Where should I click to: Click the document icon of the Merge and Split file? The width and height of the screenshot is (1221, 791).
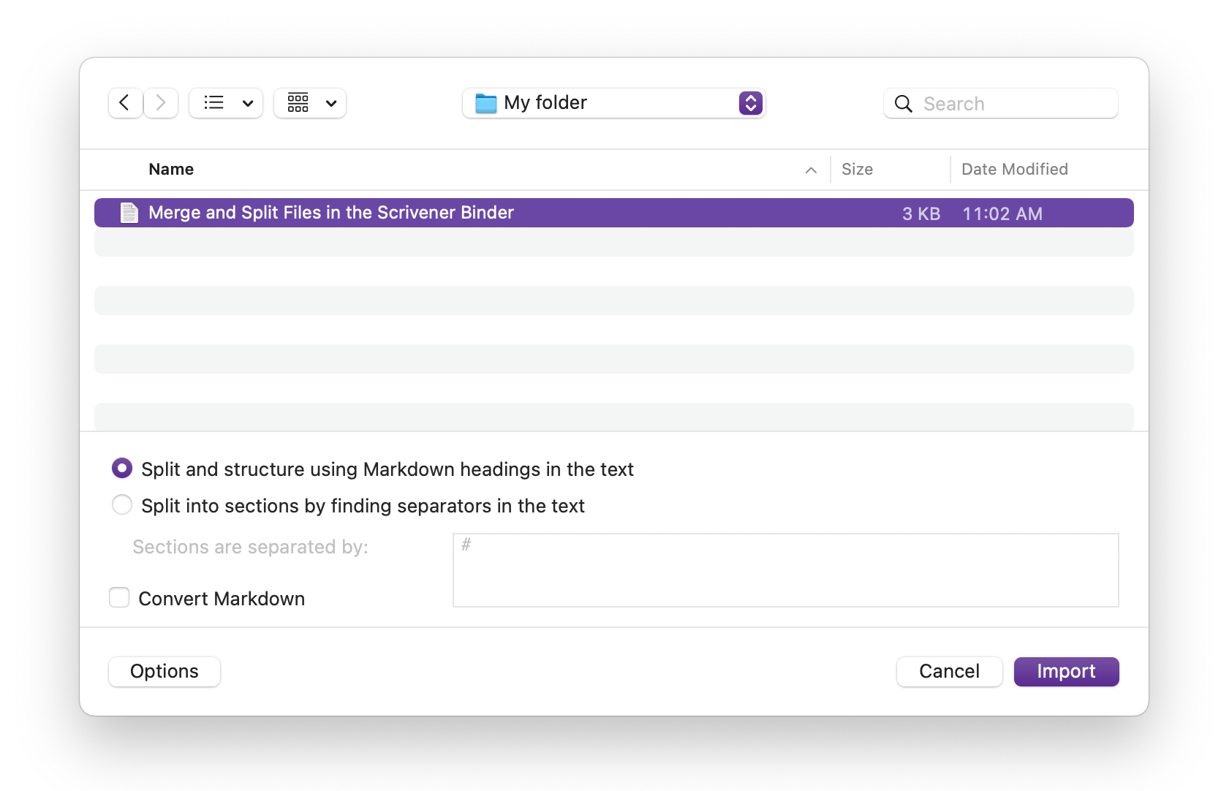129,213
